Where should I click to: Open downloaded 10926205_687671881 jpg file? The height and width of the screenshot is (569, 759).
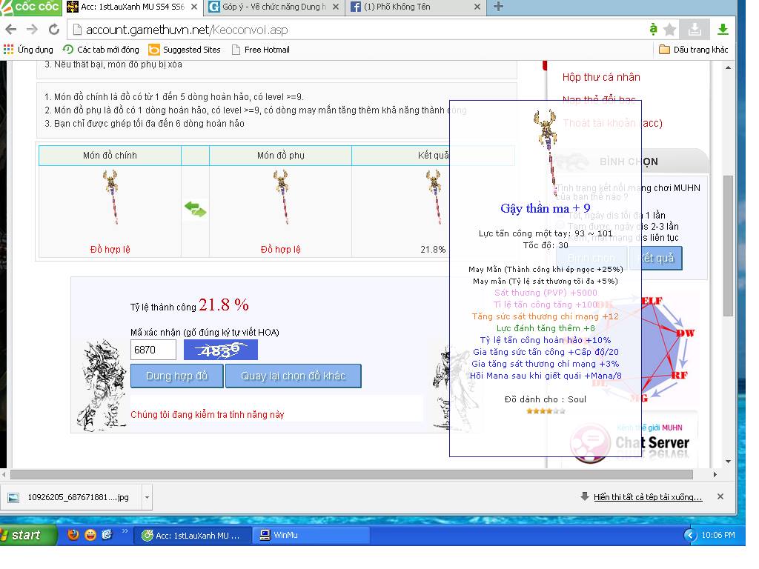click(x=73, y=497)
